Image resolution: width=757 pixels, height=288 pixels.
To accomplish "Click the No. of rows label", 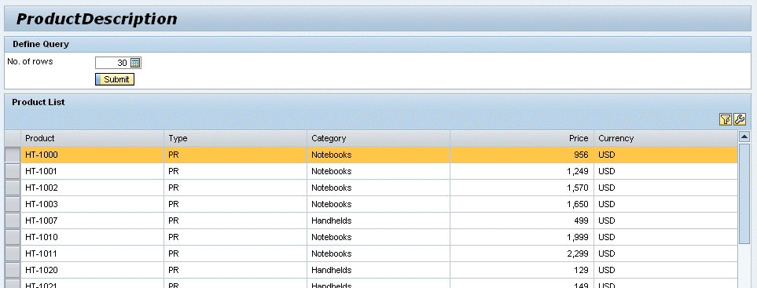I will (x=30, y=62).
